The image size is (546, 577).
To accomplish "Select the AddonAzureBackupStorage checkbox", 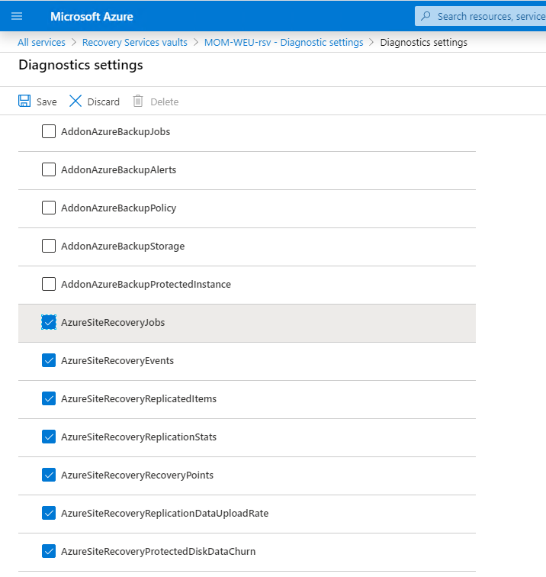I will click(x=49, y=246).
